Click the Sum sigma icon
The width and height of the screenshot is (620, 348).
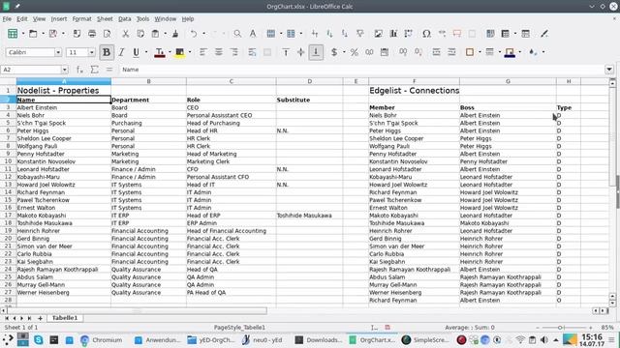pos(94,70)
